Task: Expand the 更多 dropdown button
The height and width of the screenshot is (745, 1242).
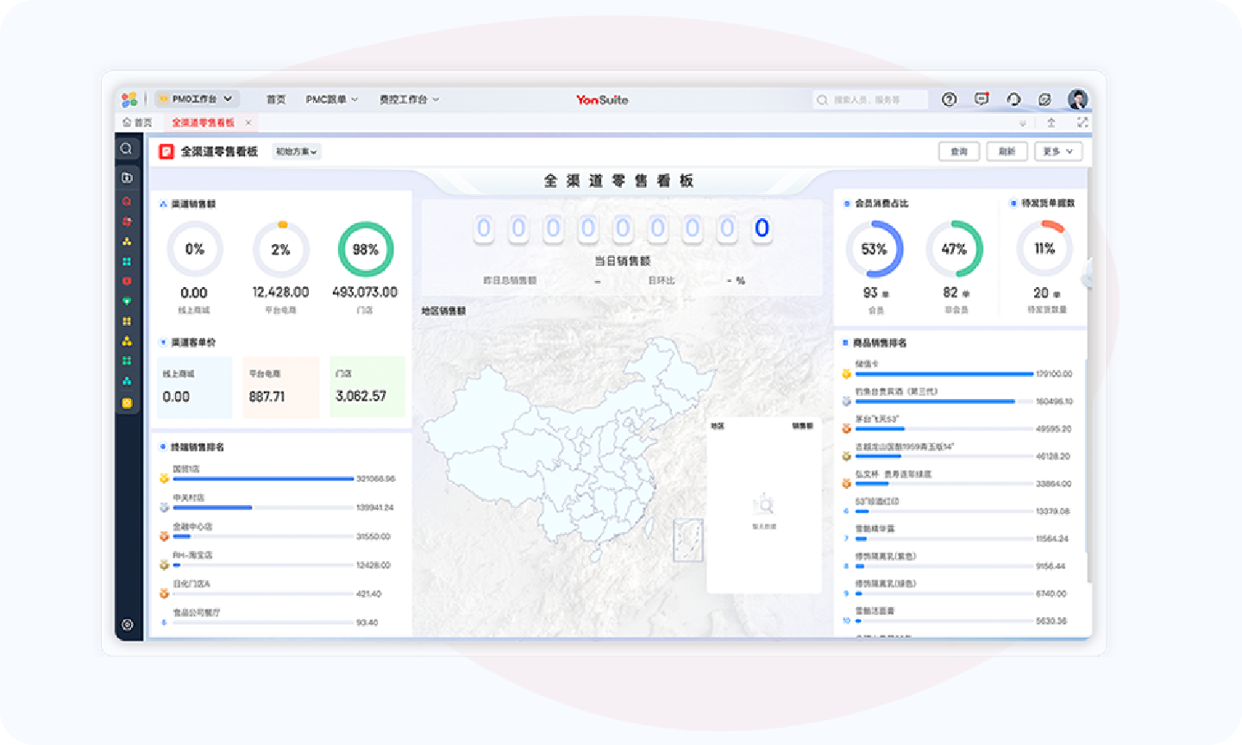Action: click(1057, 152)
